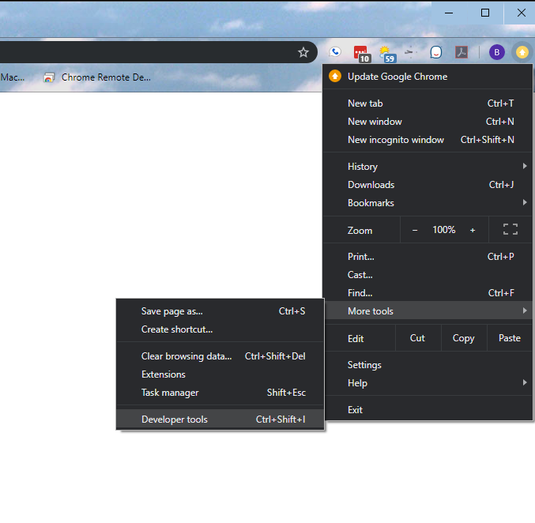This screenshot has height=523, width=535.
Task: Click Paste in the Edit row
Action: 510,338
